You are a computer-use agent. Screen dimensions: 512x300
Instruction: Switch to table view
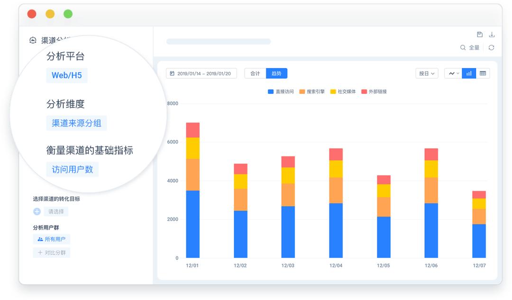pyautogui.click(x=483, y=73)
